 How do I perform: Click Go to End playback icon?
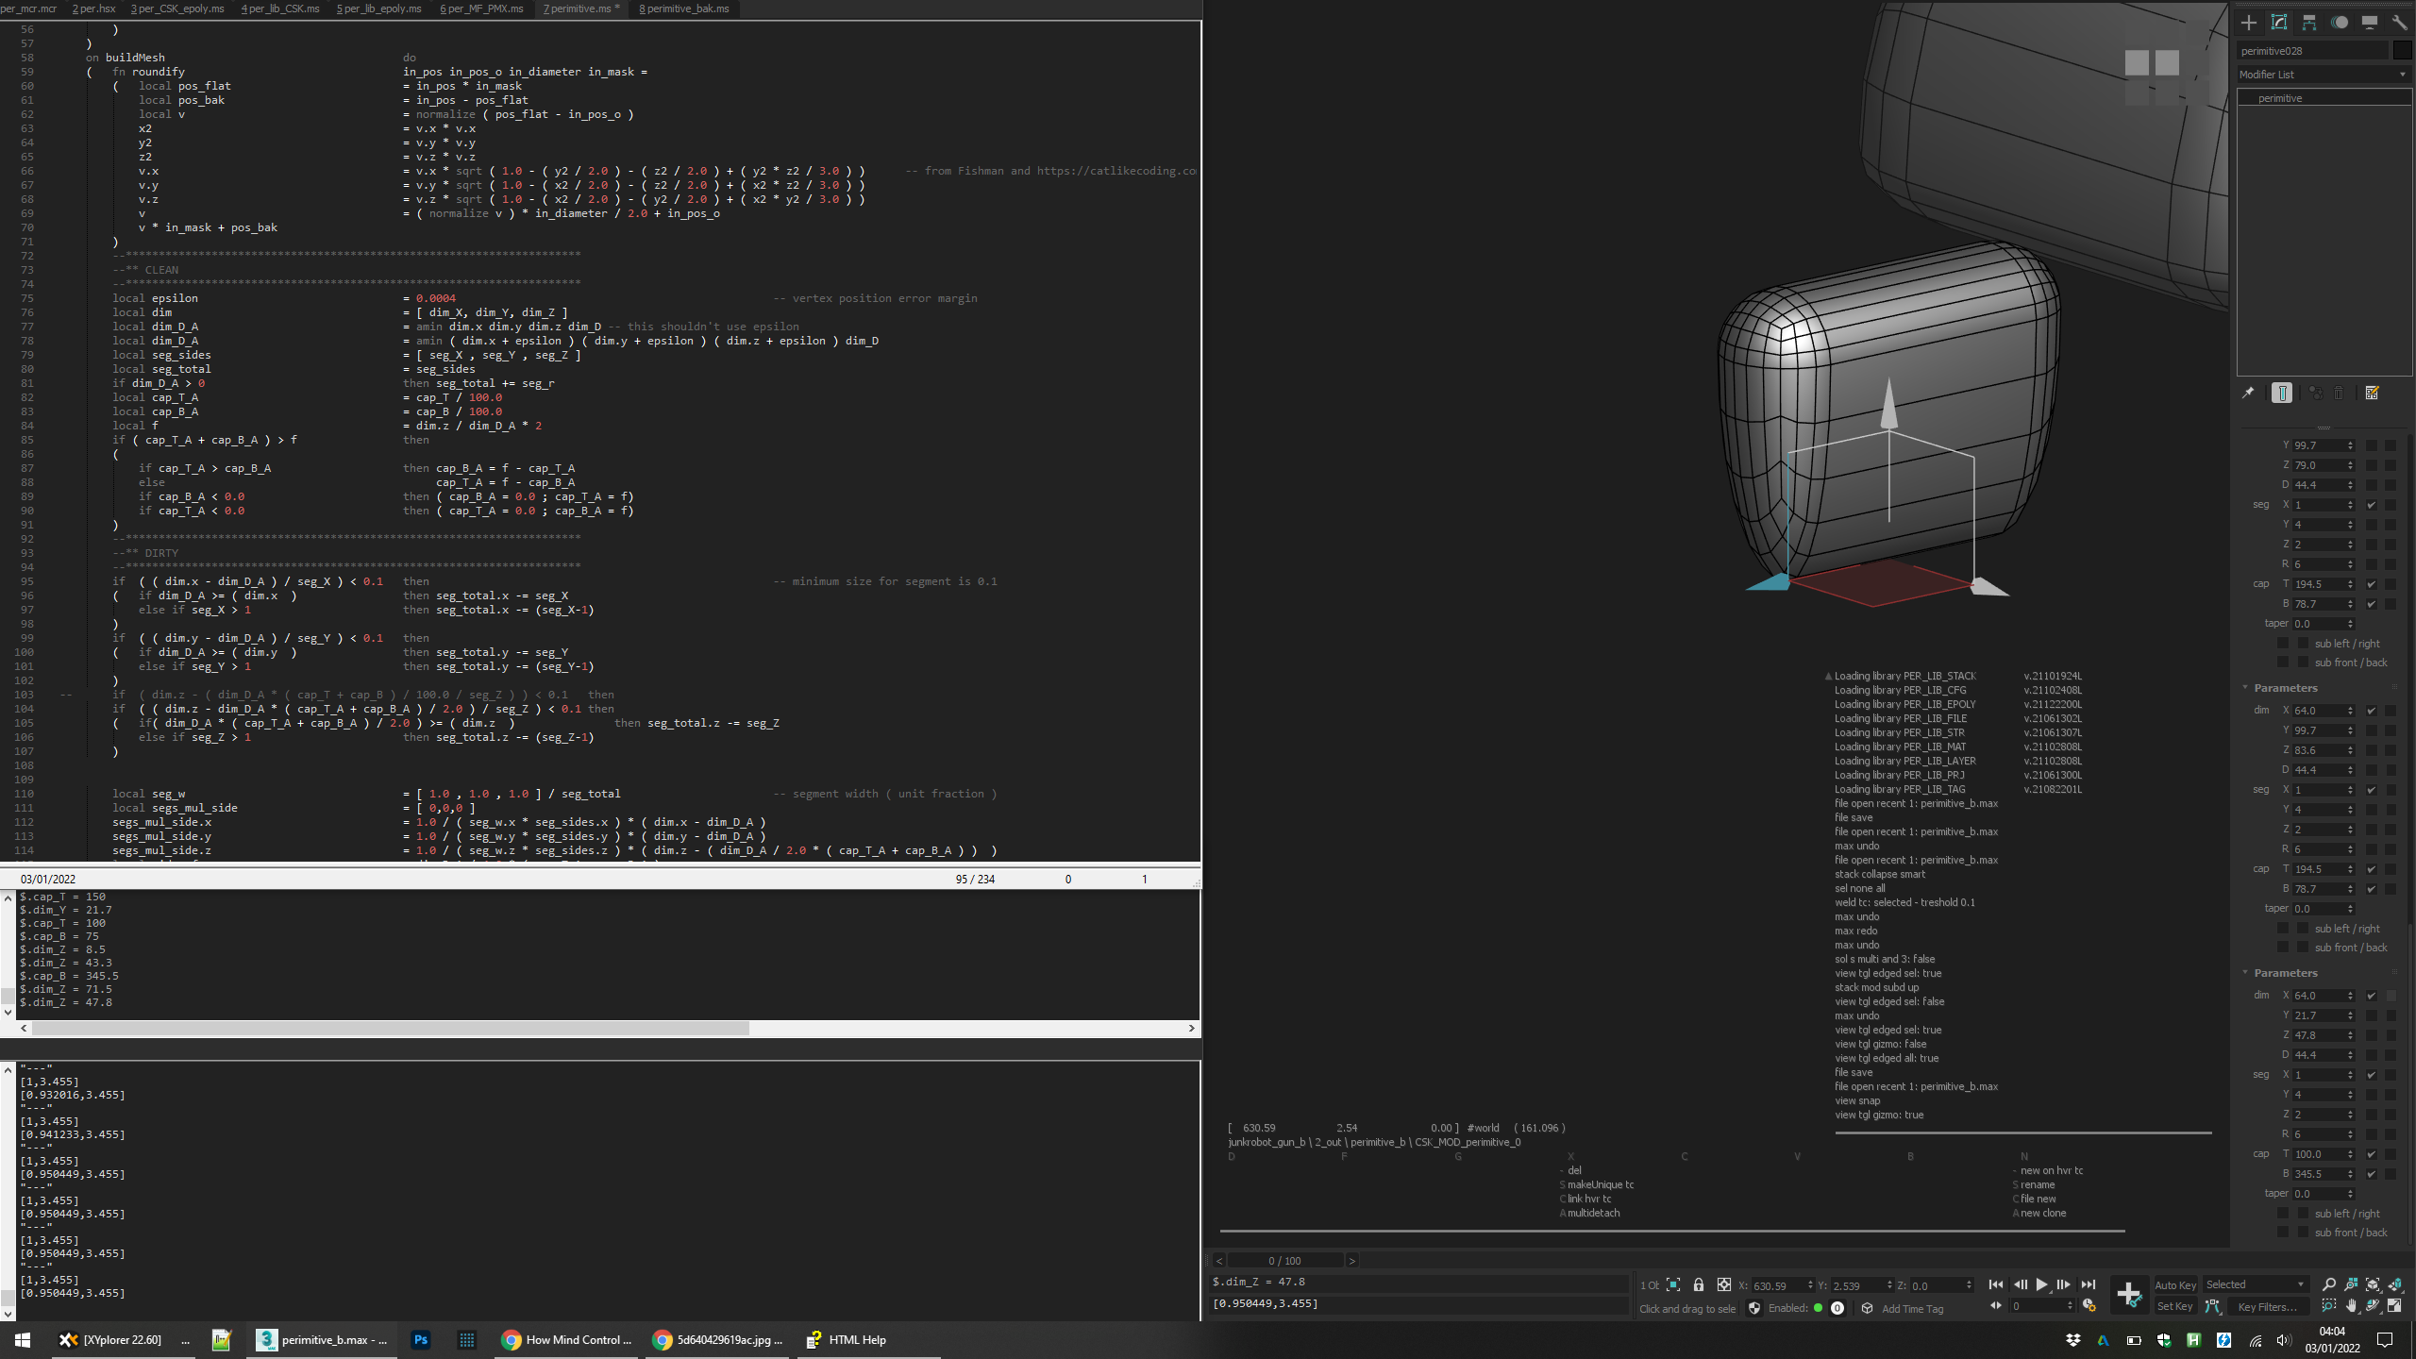tap(2089, 1284)
